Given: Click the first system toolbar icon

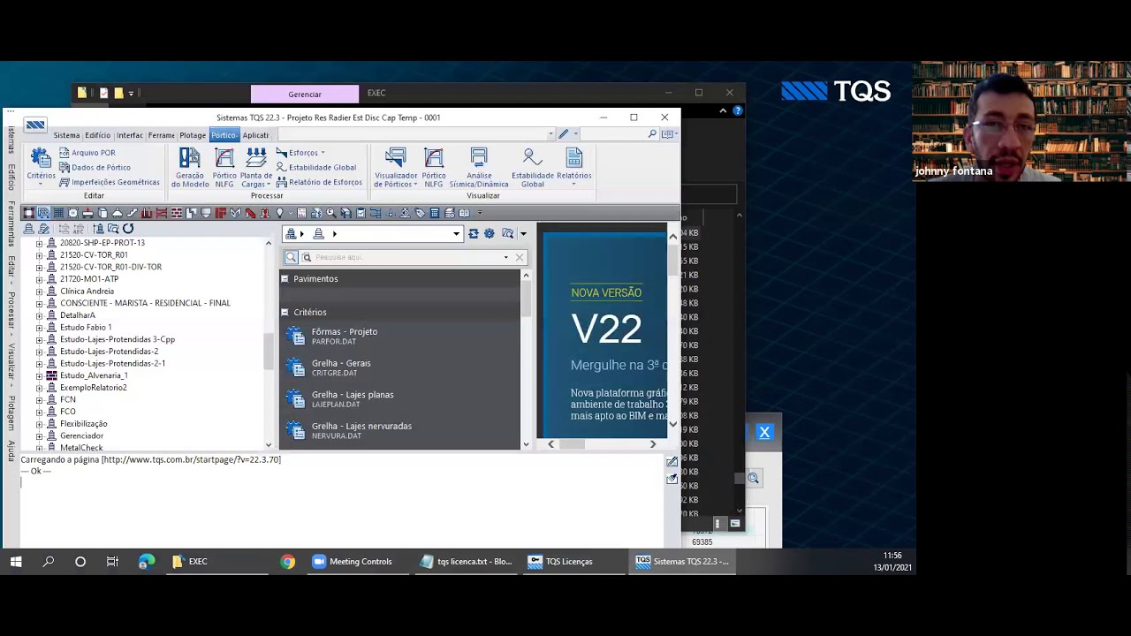Looking at the screenshot, I should click(x=28, y=213).
